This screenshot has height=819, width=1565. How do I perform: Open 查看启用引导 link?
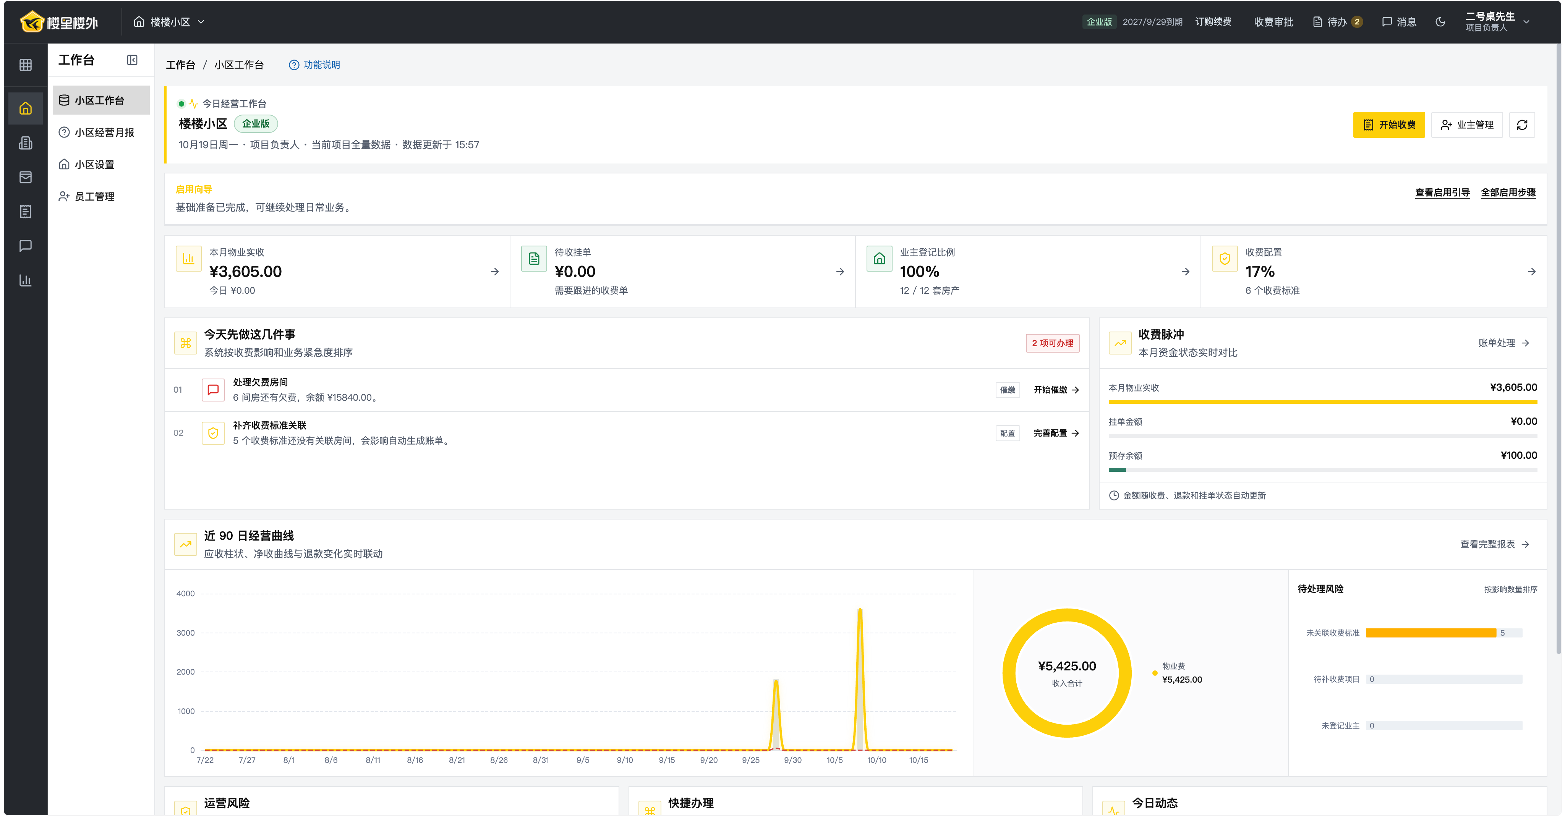tap(1442, 193)
